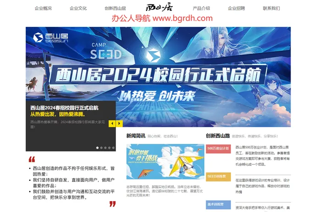
Task: Select the fifth carousel indicator dot
Action: point(113,148)
